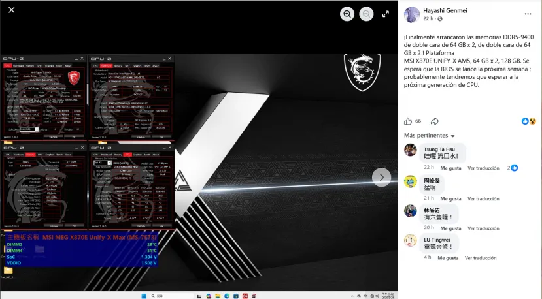Click the wow reaction emoji

pos(532,121)
